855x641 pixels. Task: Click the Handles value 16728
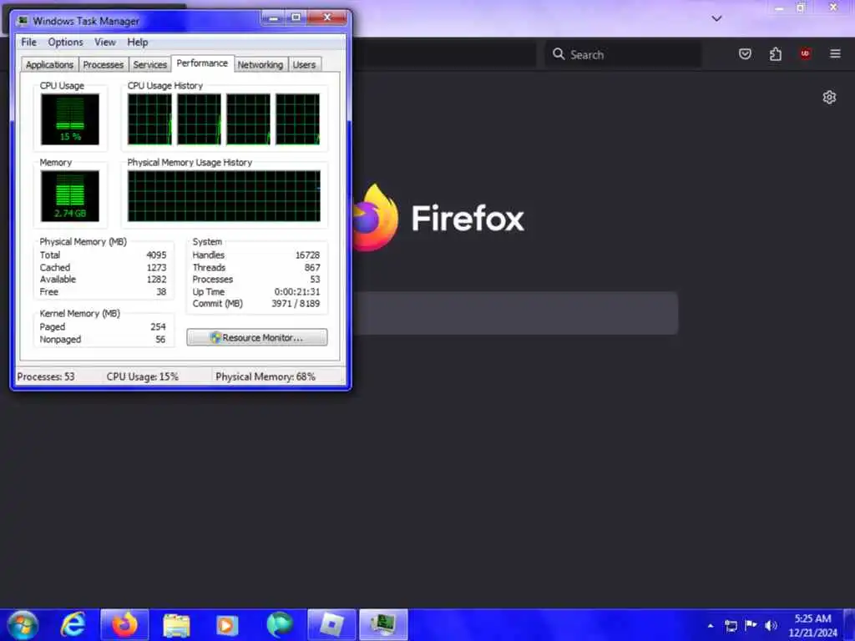click(x=307, y=255)
